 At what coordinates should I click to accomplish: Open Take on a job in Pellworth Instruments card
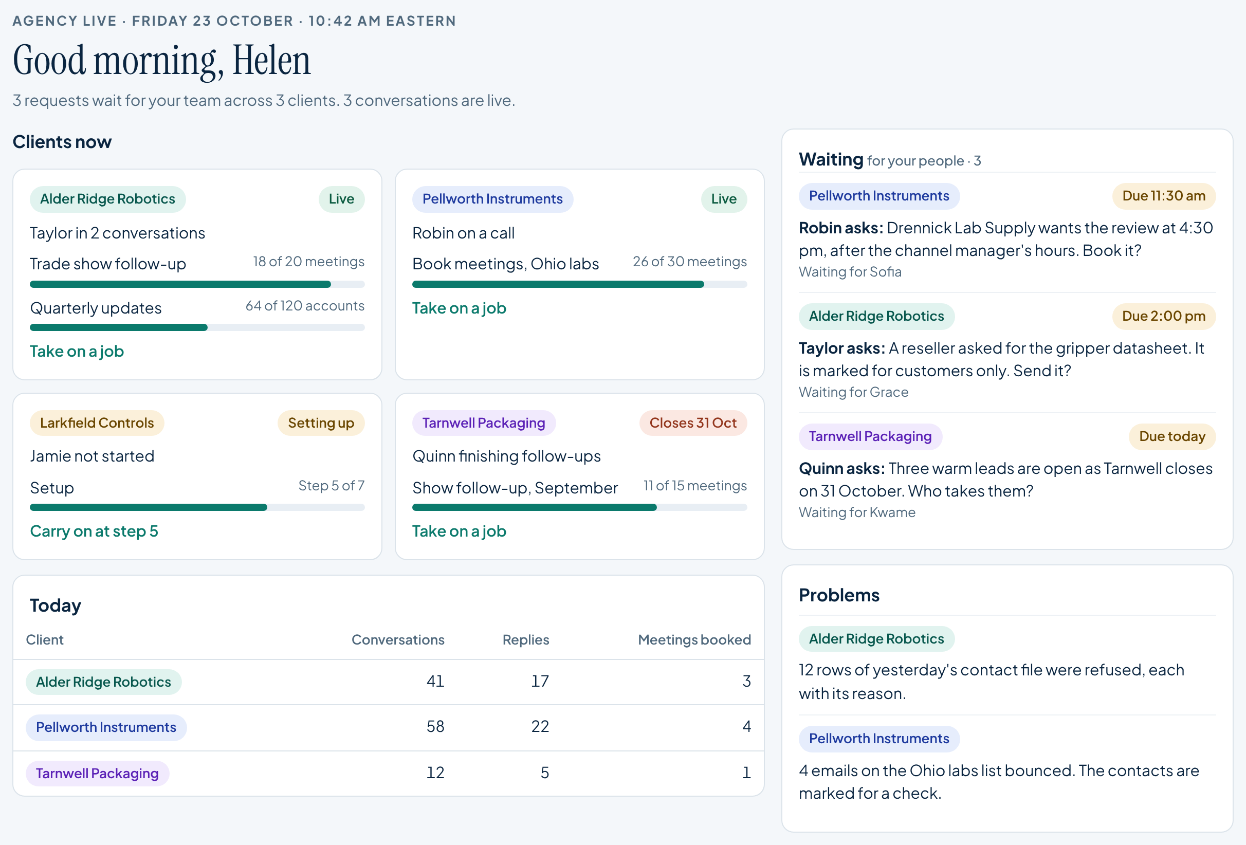(459, 308)
